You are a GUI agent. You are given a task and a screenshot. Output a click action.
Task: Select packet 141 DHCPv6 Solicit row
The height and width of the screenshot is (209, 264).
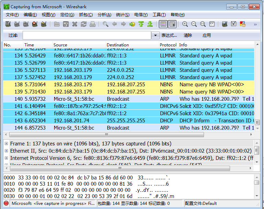pos(129,106)
